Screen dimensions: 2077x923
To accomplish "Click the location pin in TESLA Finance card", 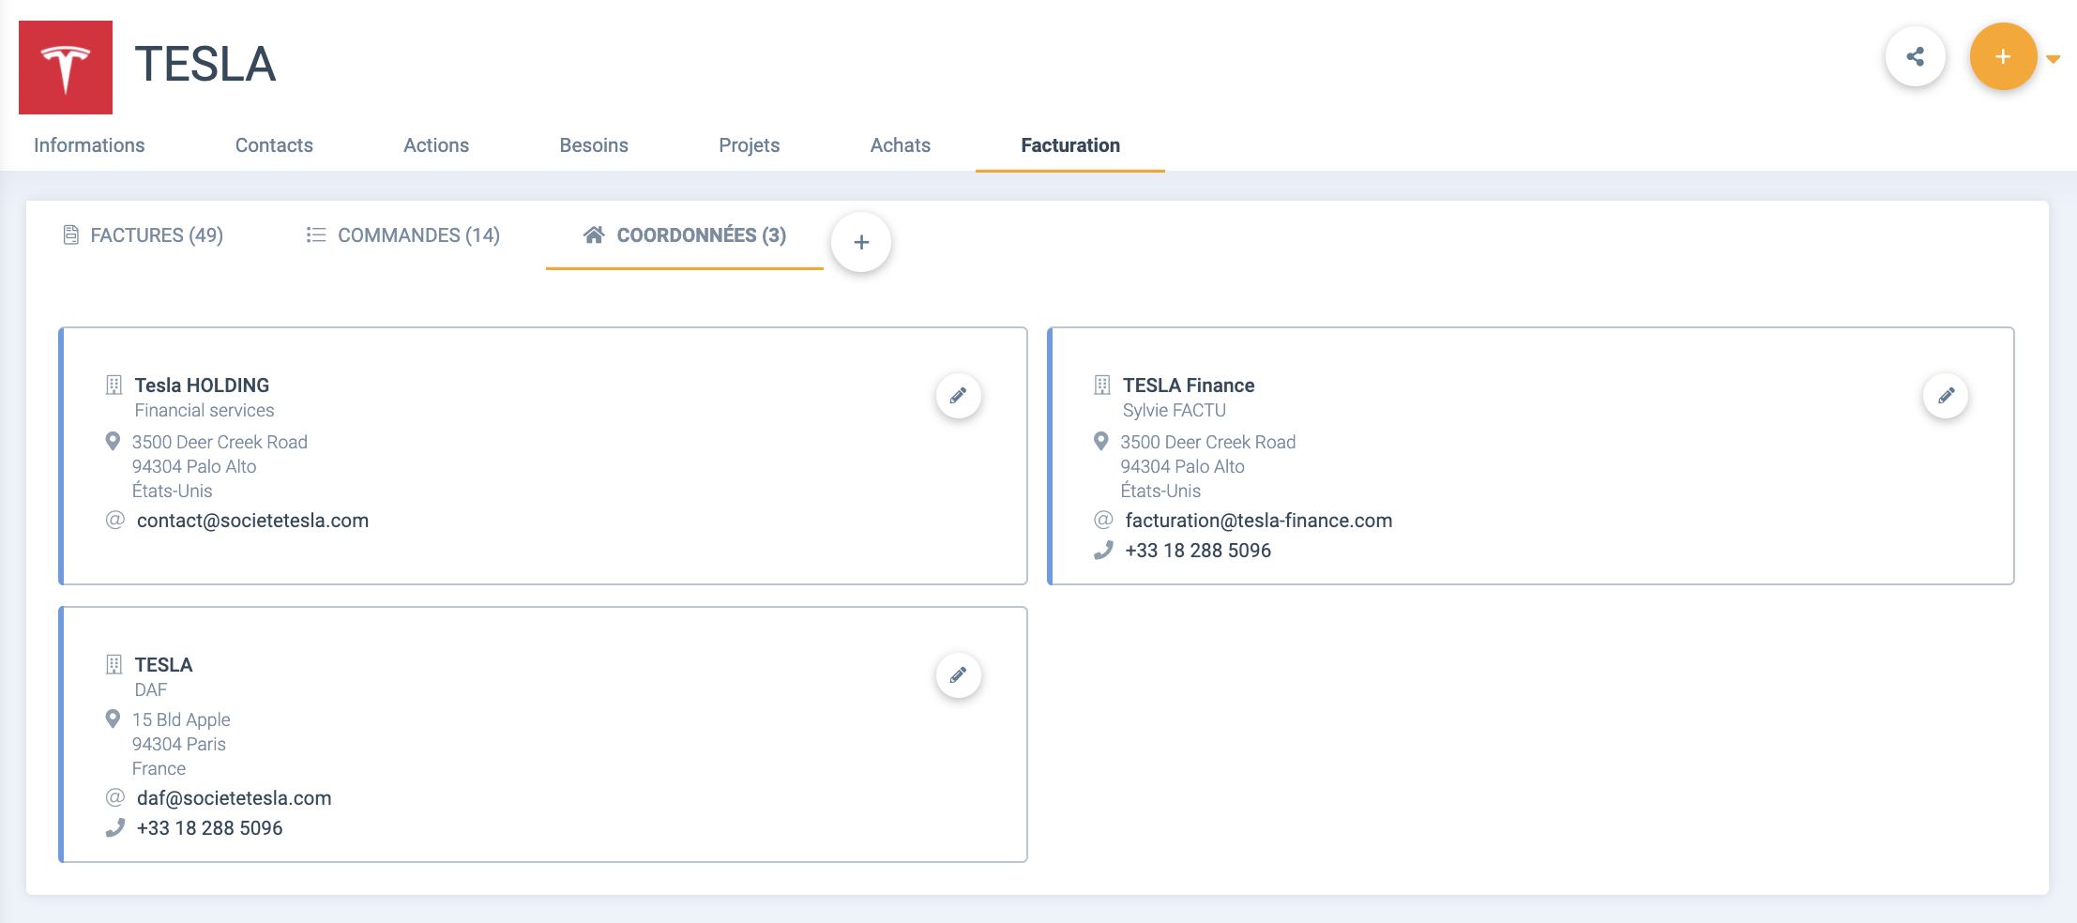I will coord(1101,441).
